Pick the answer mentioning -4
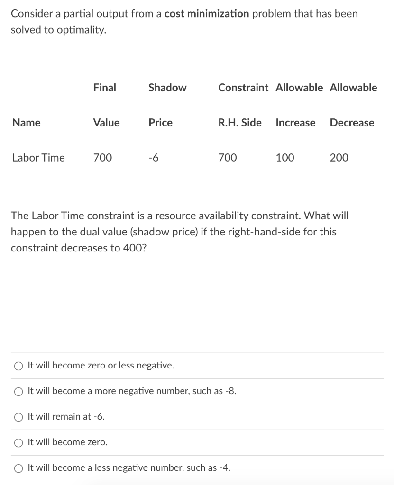The width and height of the screenshot is (394, 485). pos(128,467)
